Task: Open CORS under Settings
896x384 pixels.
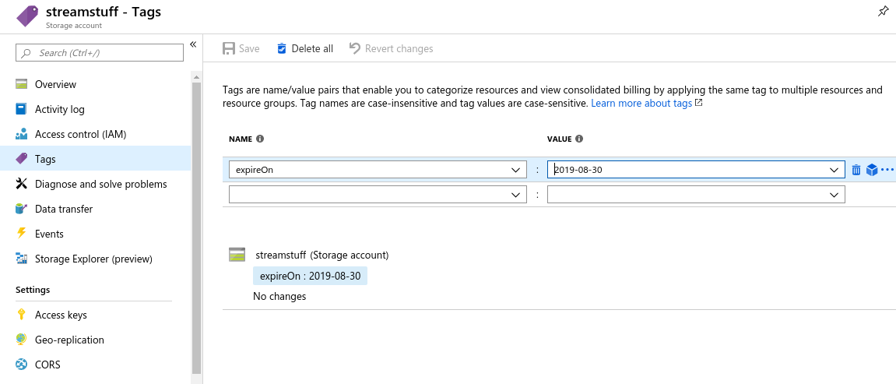Action: 96,365
